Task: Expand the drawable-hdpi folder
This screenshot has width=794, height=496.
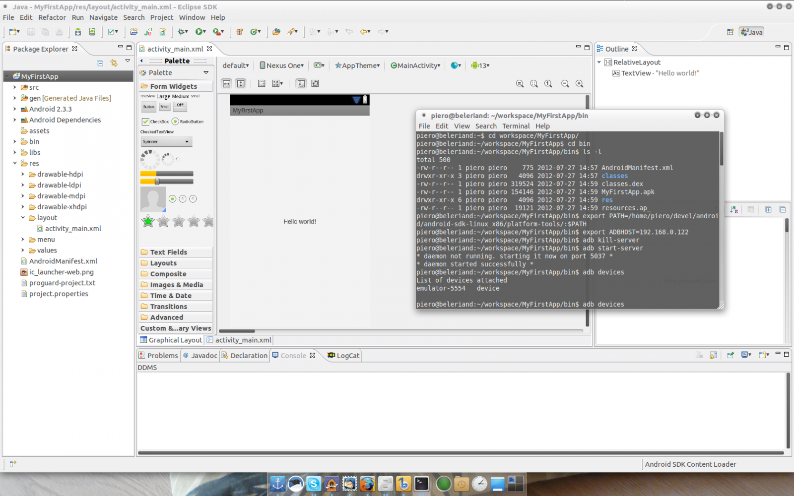Action: tap(23, 174)
